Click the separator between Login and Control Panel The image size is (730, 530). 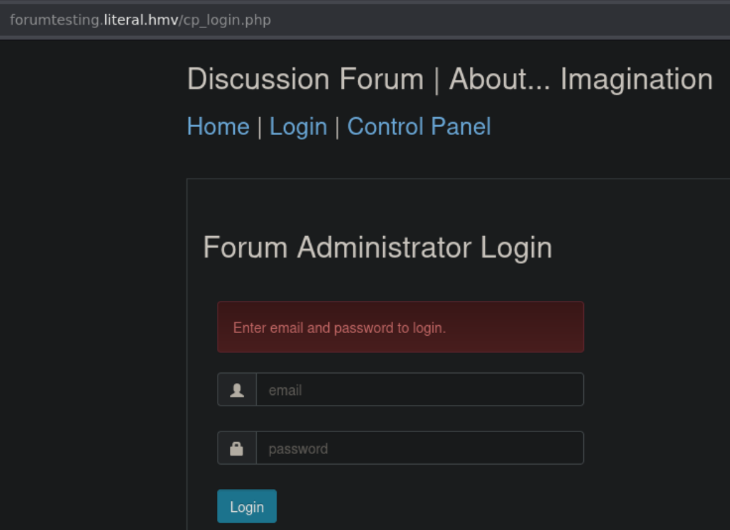point(337,127)
